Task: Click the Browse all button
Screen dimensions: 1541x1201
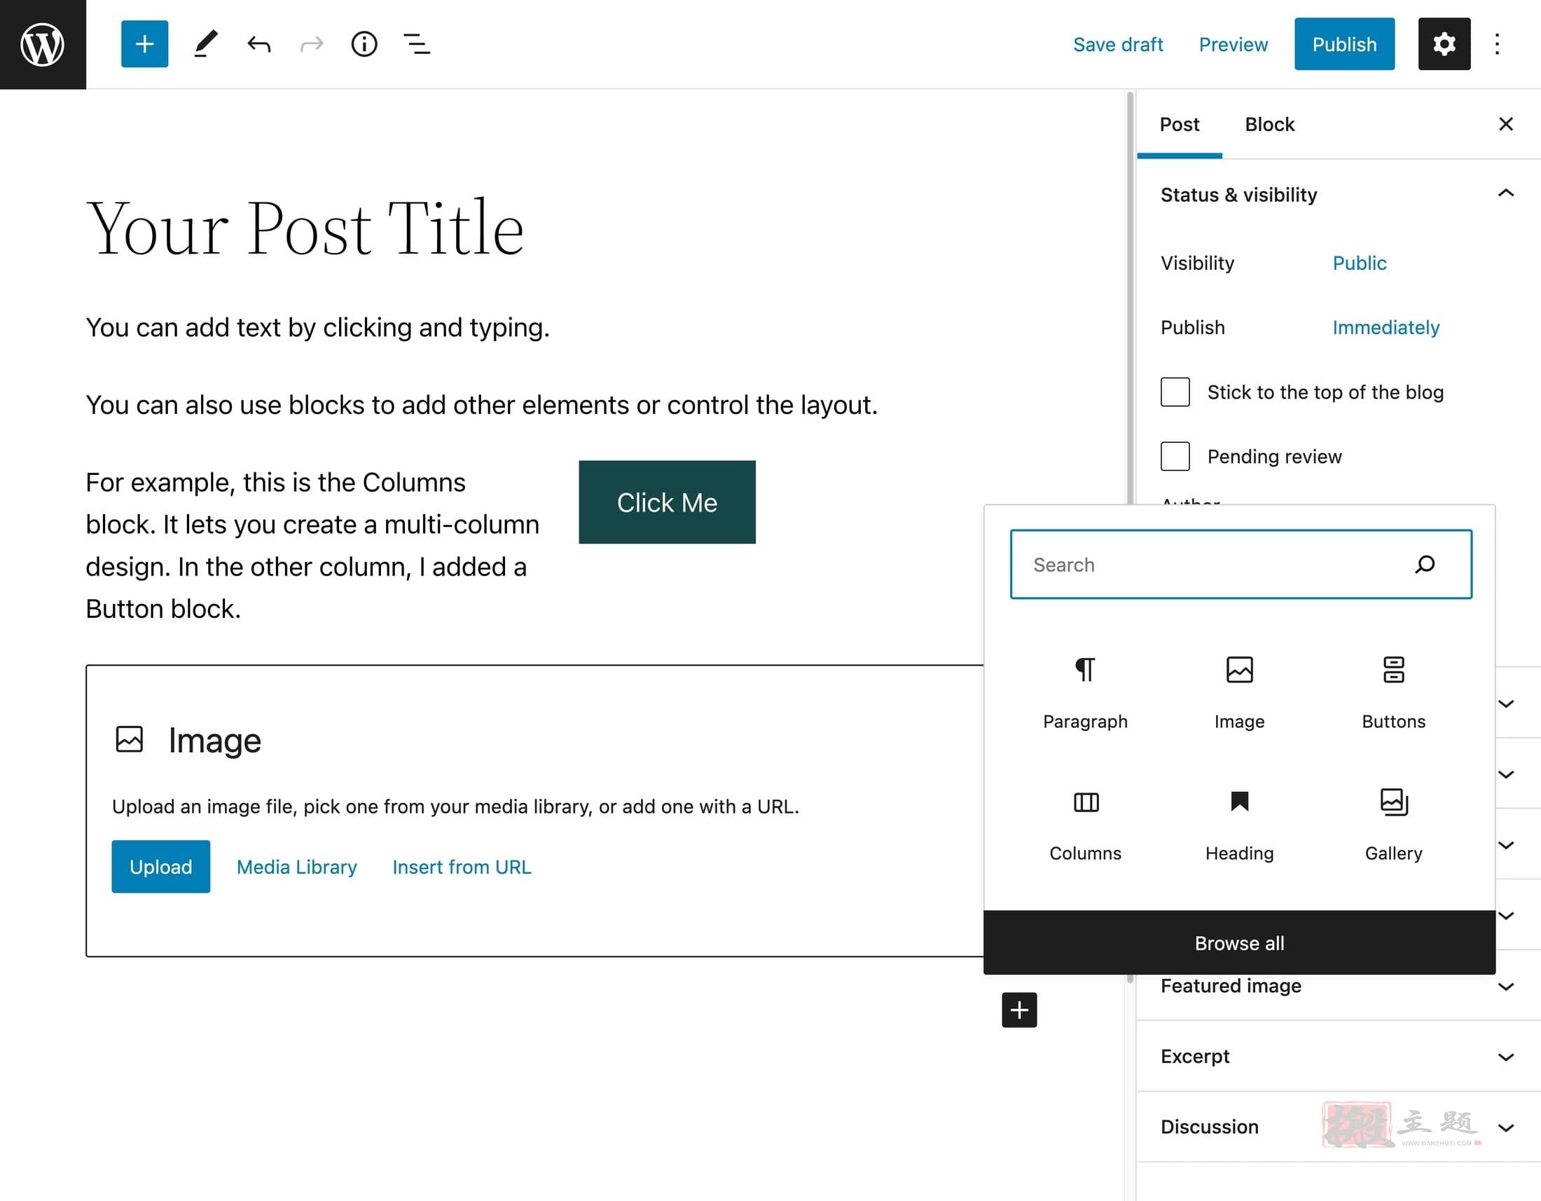Action: click(1240, 942)
